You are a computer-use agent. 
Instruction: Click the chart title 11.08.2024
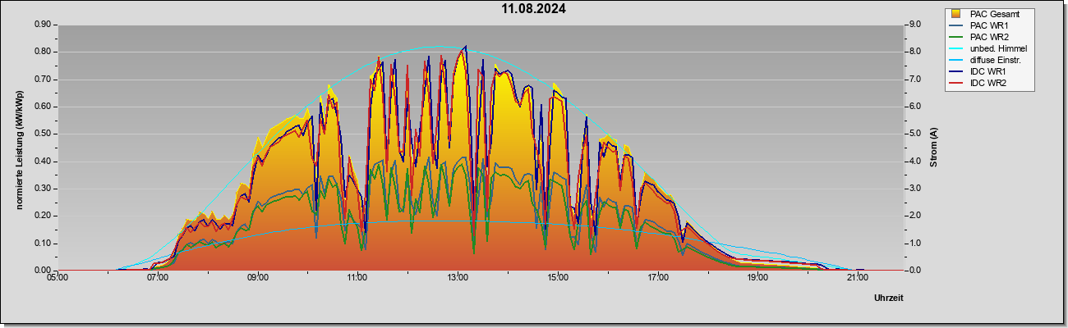point(534,10)
